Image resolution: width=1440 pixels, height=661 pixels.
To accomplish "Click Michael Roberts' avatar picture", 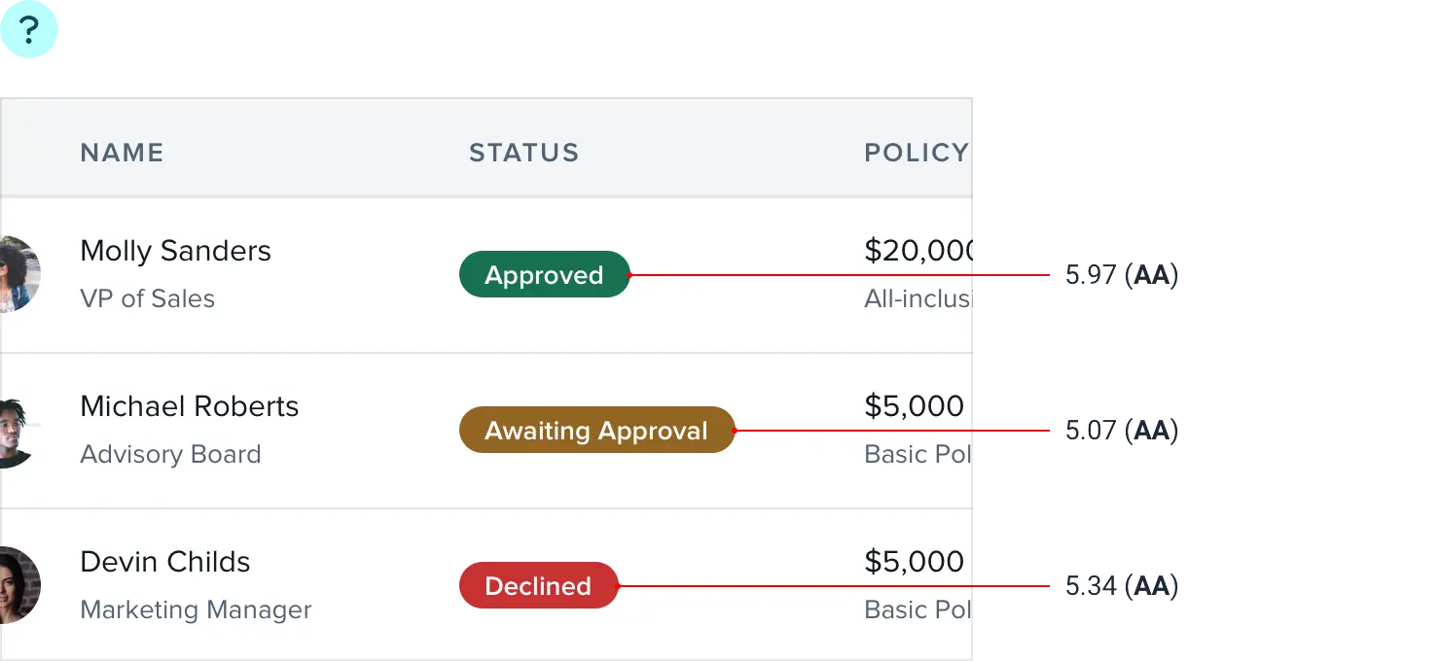I will [x=18, y=431].
